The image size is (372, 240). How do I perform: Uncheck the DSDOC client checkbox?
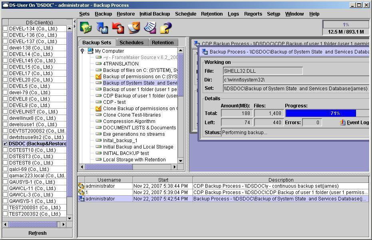5,144
